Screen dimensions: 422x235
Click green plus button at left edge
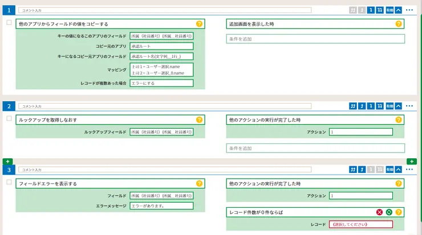pos(7,162)
